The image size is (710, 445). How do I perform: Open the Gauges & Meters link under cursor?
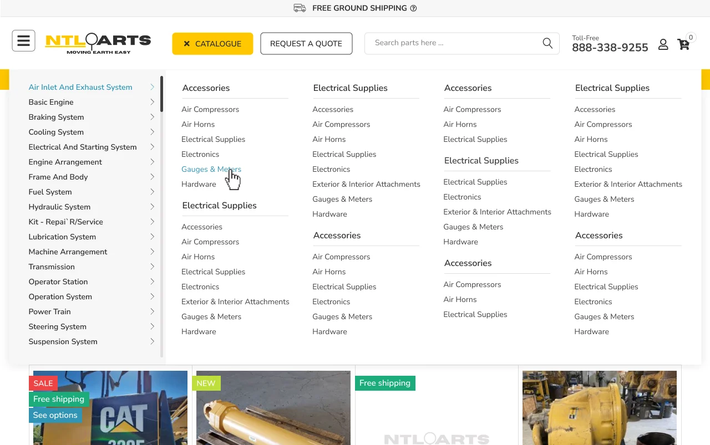click(x=211, y=169)
